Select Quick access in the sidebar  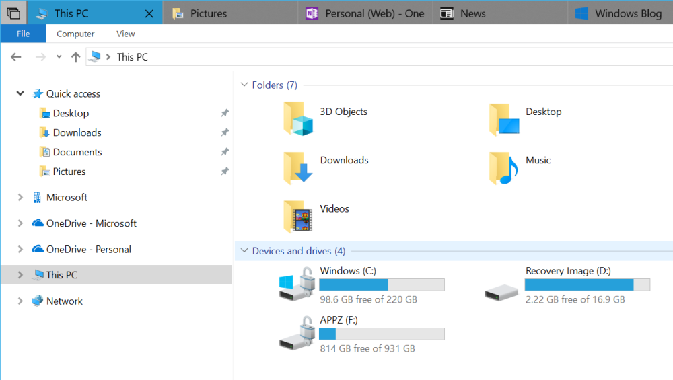coord(73,94)
